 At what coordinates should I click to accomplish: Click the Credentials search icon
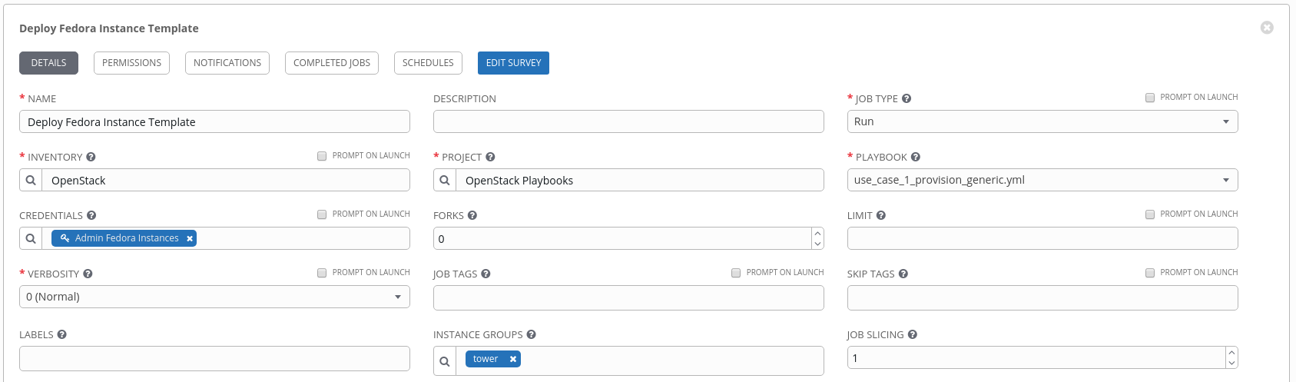(31, 238)
